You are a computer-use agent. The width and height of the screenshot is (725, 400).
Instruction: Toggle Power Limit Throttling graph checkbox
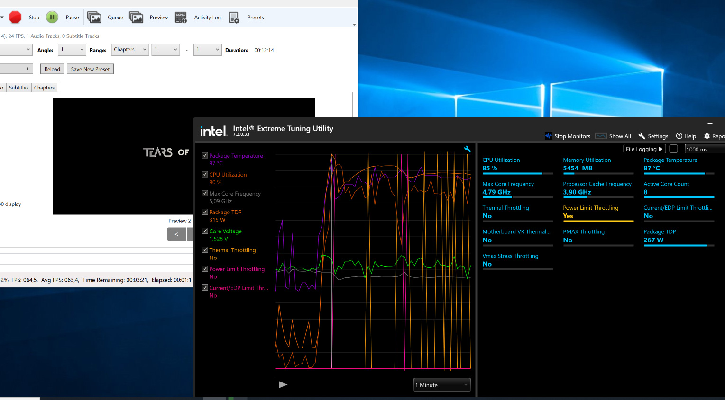[205, 268]
